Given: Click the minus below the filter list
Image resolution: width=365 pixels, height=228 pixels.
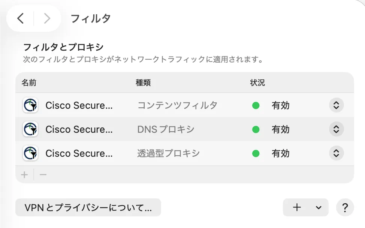Looking at the screenshot, I should tap(43, 175).
